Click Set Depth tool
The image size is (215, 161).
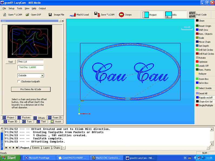(202, 46)
